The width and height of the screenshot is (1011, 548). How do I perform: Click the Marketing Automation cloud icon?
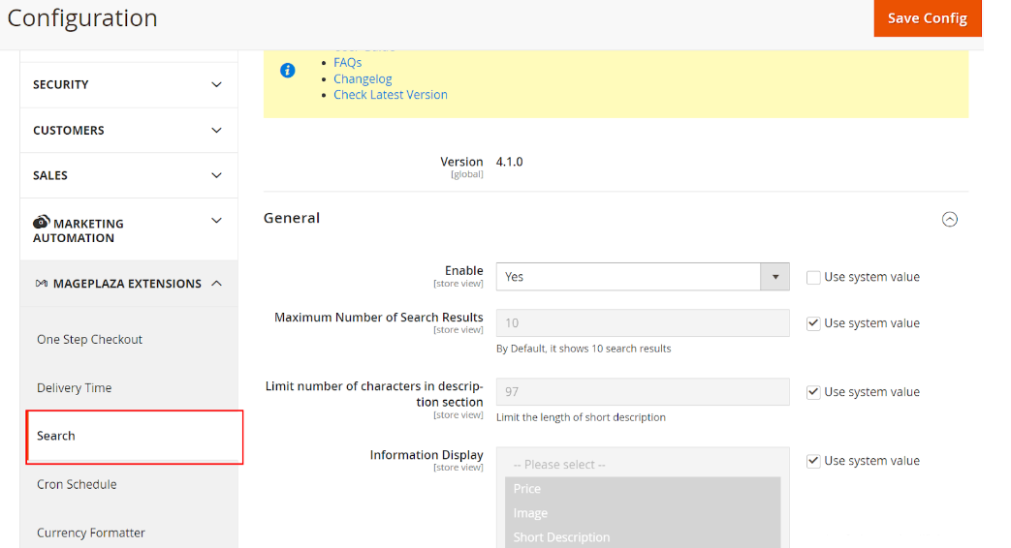pos(41,223)
